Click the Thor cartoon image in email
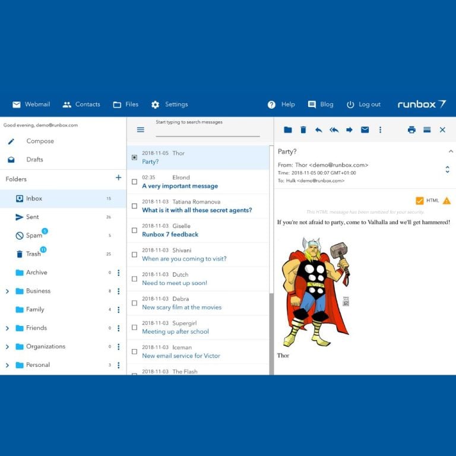 click(x=316, y=292)
